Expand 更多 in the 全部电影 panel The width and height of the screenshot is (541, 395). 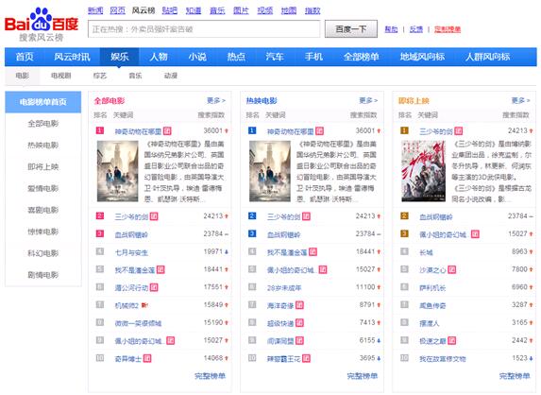[x=216, y=100]
